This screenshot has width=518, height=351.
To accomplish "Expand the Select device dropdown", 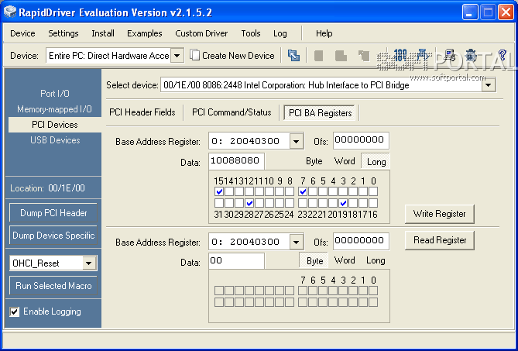I will (x=488, y=85).
